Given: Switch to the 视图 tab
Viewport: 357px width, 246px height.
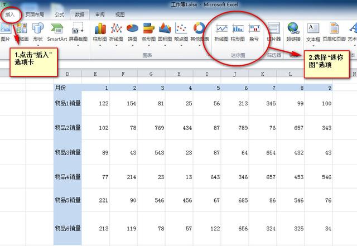Looking at the screenshot, I should pos(120,15).
